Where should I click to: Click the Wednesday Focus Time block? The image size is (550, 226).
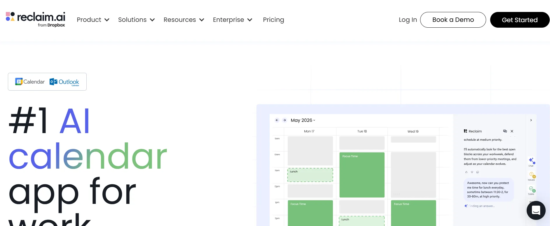click(x=413, y=213)
